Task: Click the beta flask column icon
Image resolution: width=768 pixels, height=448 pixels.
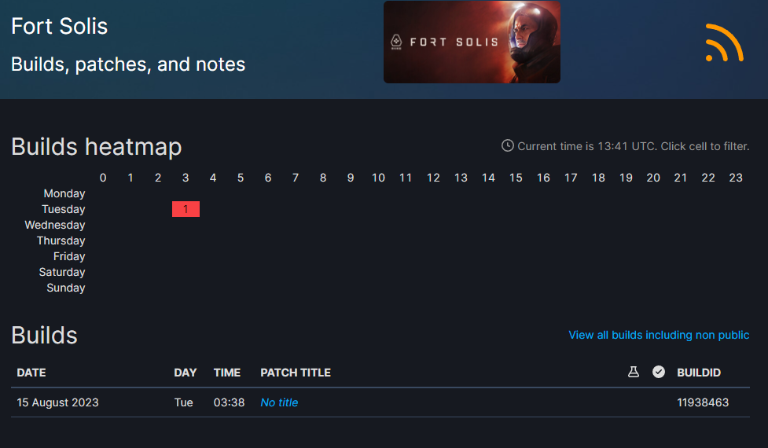Action: [x=634, y=372]
